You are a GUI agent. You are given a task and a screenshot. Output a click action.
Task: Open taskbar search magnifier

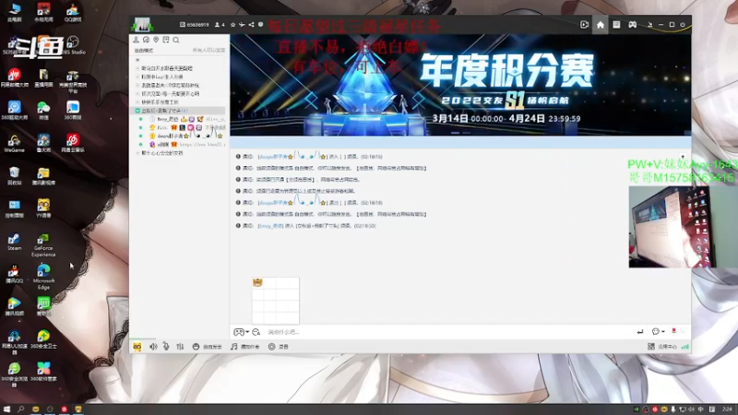click(x=20, y=409)
